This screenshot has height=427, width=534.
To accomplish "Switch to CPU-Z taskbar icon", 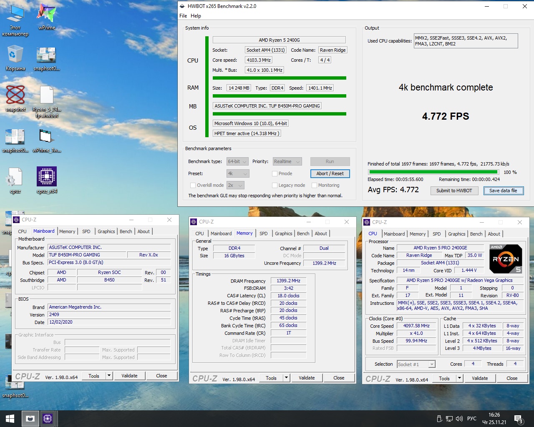I will 48,419.
